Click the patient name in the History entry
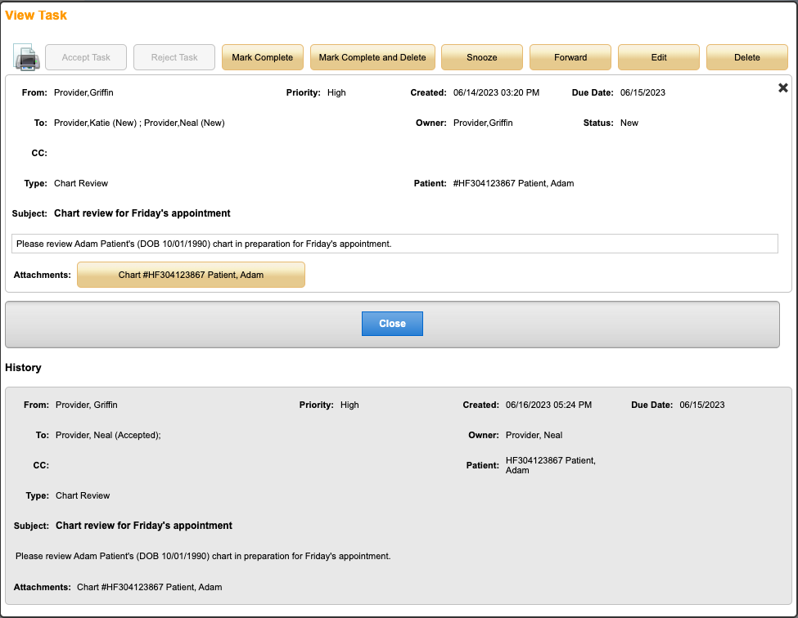 click(550, 465)
